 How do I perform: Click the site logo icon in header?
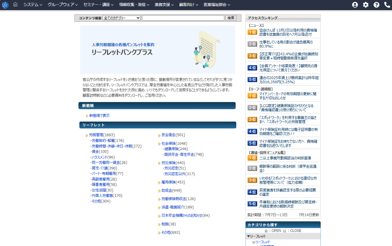click(x=5, y=5)
